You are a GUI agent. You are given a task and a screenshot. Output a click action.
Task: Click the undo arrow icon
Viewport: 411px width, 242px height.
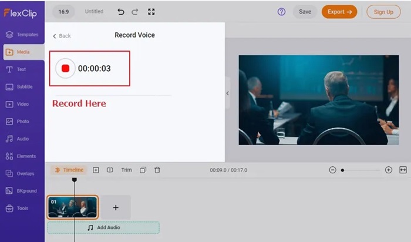121,12
